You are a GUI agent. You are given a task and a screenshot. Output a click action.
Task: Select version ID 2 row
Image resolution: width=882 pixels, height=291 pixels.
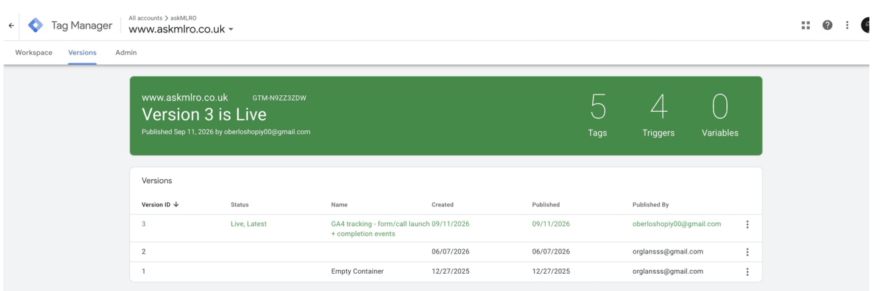pos(446,252)
